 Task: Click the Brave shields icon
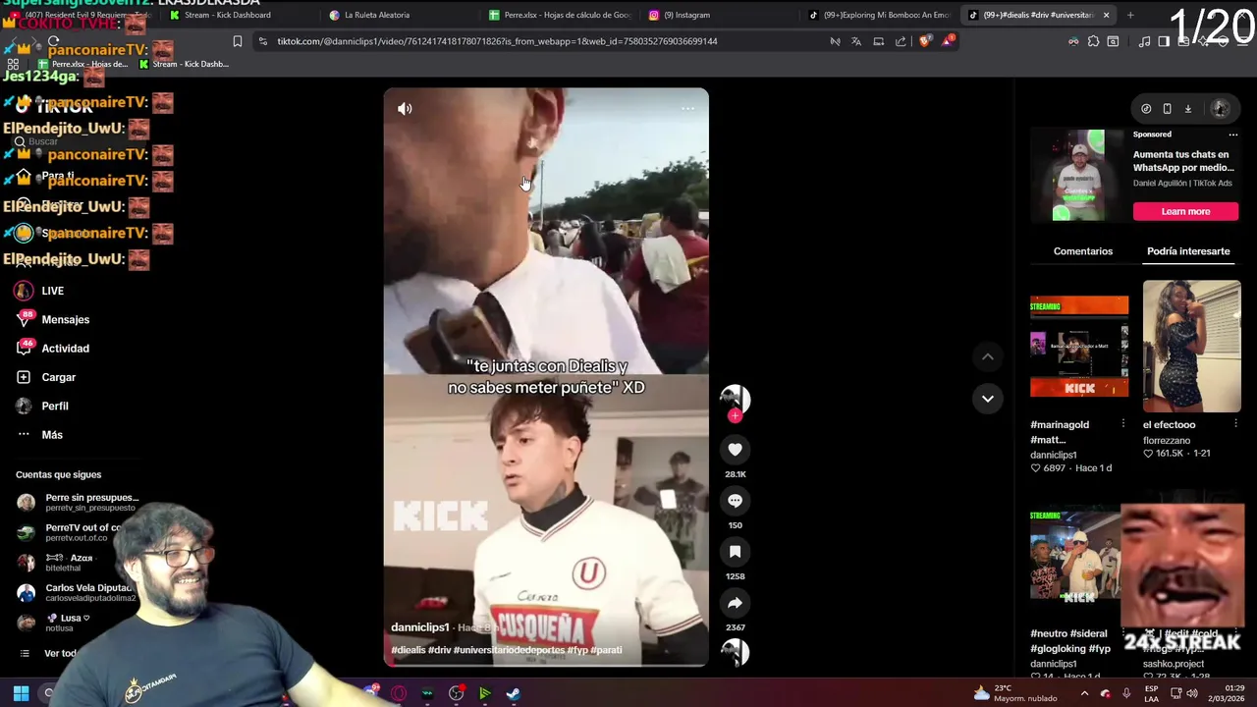point(924,41)
